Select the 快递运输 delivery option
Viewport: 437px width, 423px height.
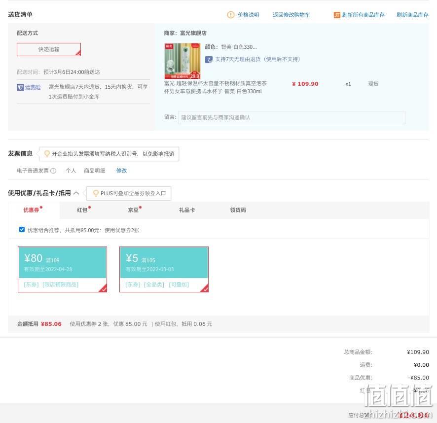click(x=49, y=49)
